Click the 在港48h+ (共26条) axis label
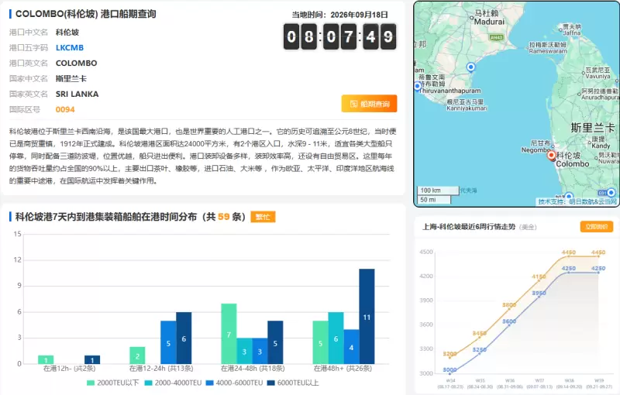Screen dimensions: 620x395 click(x=343, y=369)
